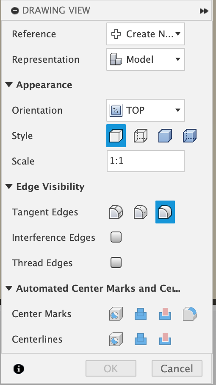
Task: Collapse the Appearance section
Action: tap(9, 85)
